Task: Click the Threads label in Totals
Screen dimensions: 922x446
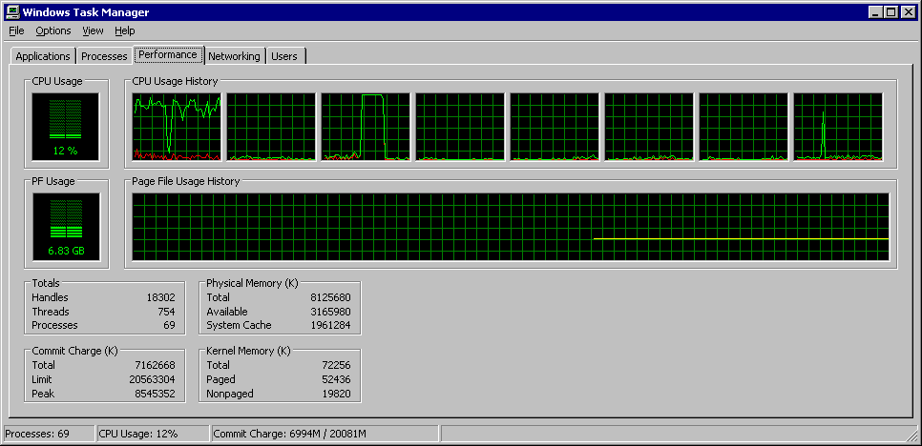Action: 51,312
